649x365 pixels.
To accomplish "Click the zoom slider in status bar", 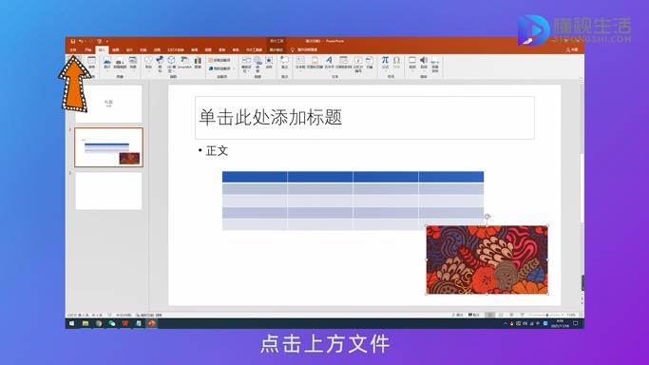I will click(x=545, y=315).
